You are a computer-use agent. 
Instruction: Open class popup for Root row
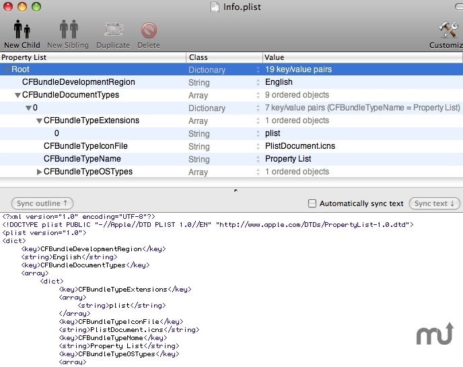(258, 70)
